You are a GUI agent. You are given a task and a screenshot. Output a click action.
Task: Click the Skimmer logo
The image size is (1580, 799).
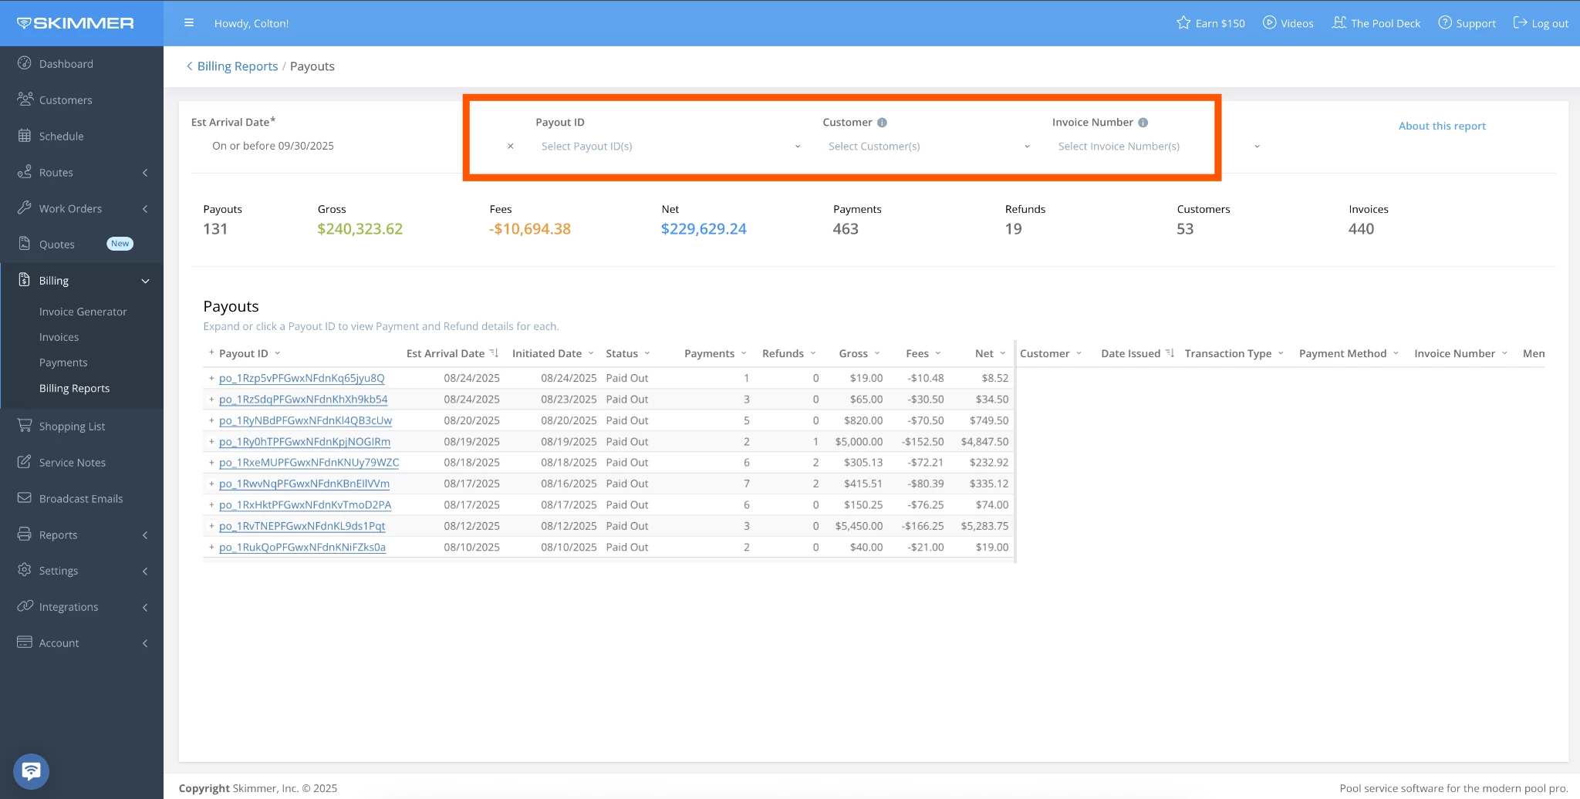pos(76,23)
